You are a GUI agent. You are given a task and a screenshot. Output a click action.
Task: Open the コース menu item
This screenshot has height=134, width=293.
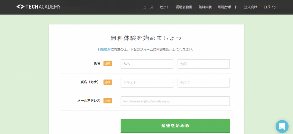coord(148,7)
